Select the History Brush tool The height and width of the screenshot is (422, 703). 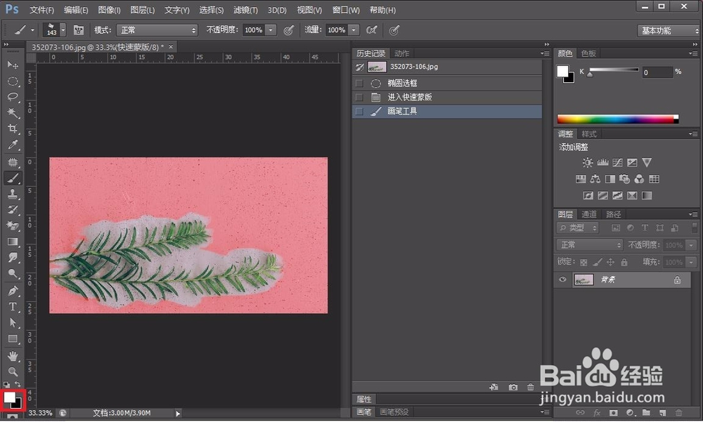(x=13, y=210)
